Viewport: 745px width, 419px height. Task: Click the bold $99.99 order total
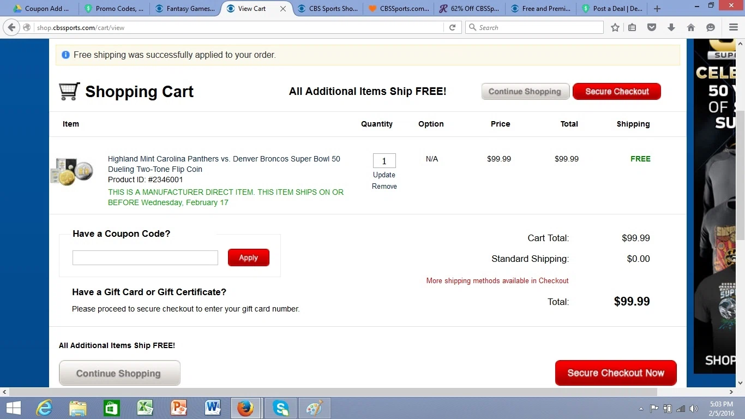[x=632, y=301]
